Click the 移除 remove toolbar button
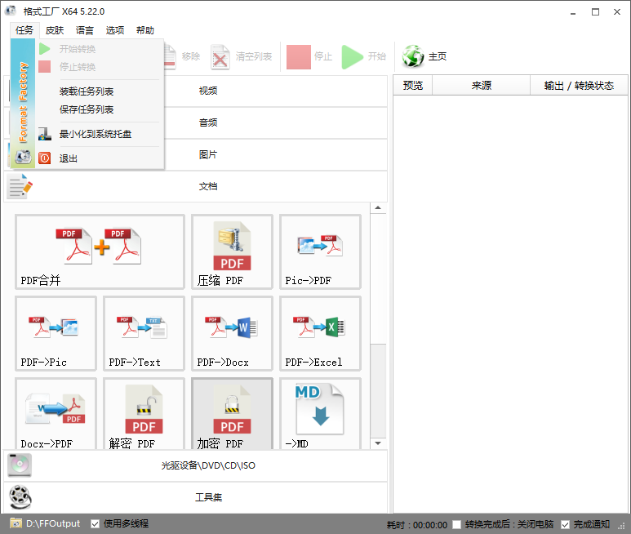The width and height of the screenshot is (631, 534). (184, 56)
